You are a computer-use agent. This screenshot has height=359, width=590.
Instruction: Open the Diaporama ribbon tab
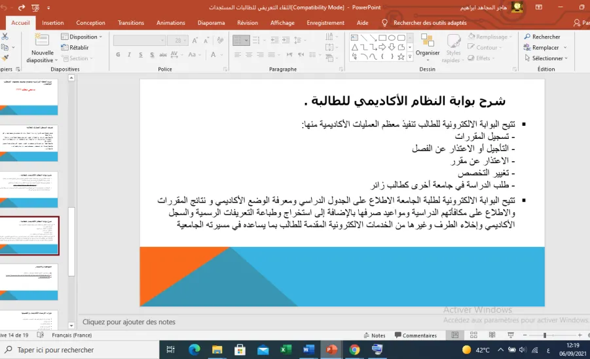(211, 22)
